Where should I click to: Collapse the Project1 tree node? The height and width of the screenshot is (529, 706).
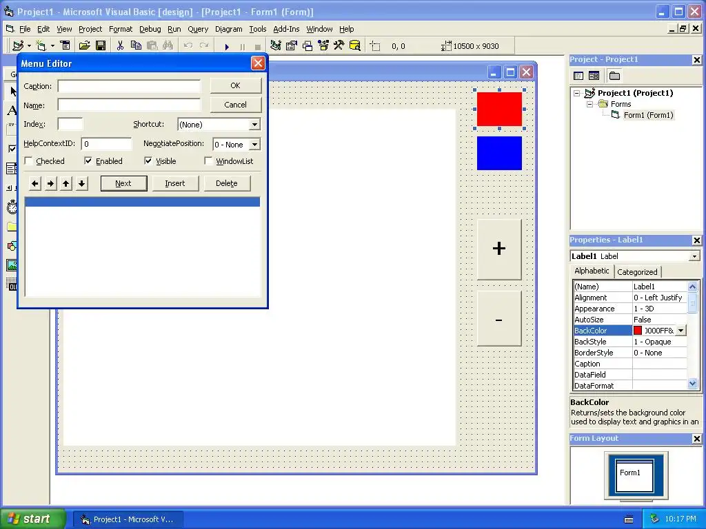tap(577, 93)
